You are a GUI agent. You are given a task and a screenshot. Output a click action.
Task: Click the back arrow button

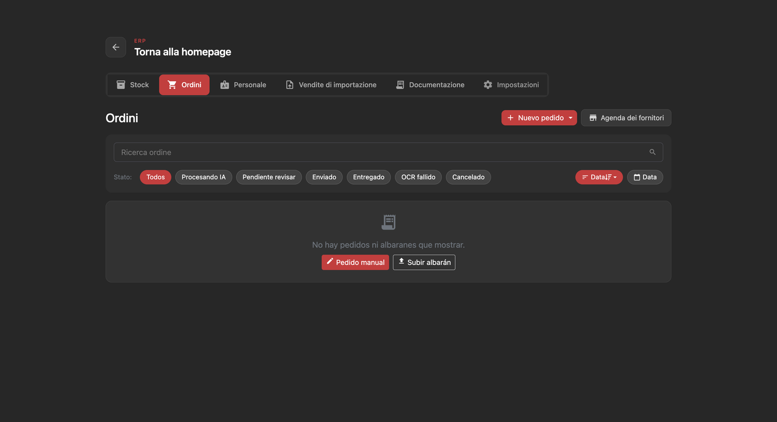coord(116,47)
